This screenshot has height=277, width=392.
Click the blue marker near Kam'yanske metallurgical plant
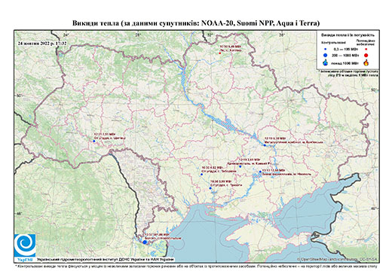[265, 145]
